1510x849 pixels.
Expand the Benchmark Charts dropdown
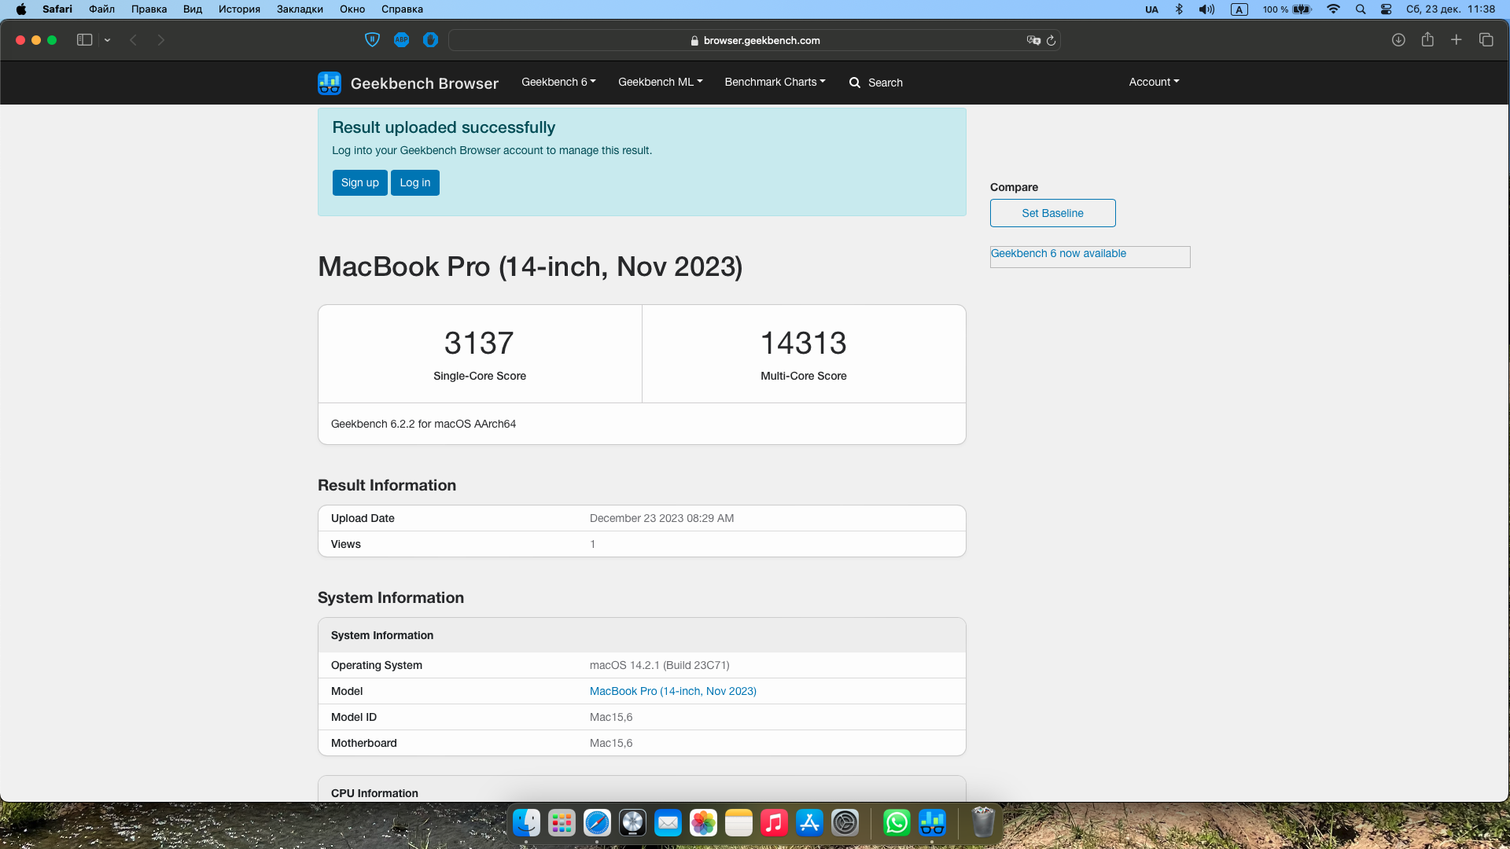tap(775, 82)
